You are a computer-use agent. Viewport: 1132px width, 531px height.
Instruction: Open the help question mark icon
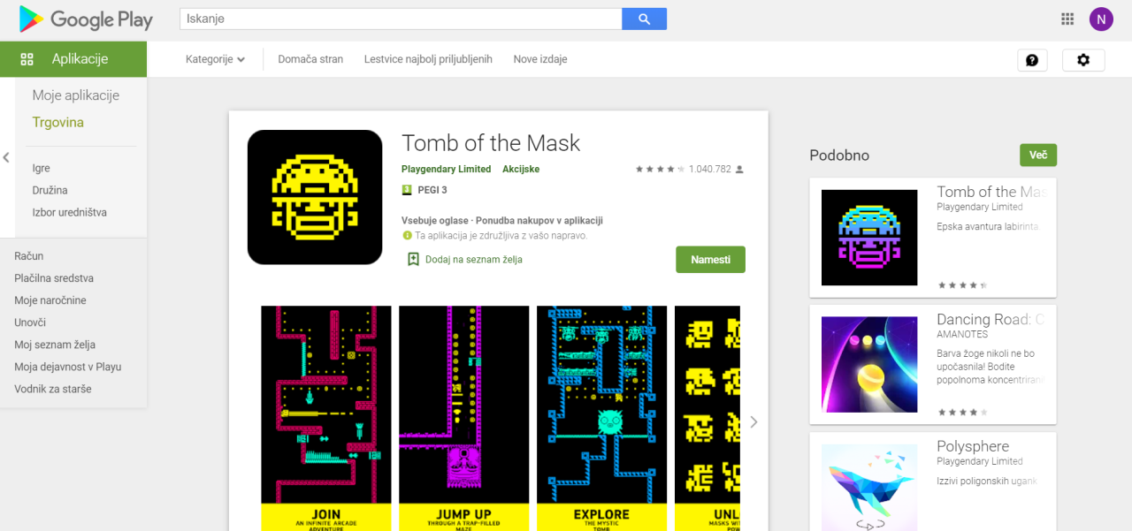(x=1032, y=60)
